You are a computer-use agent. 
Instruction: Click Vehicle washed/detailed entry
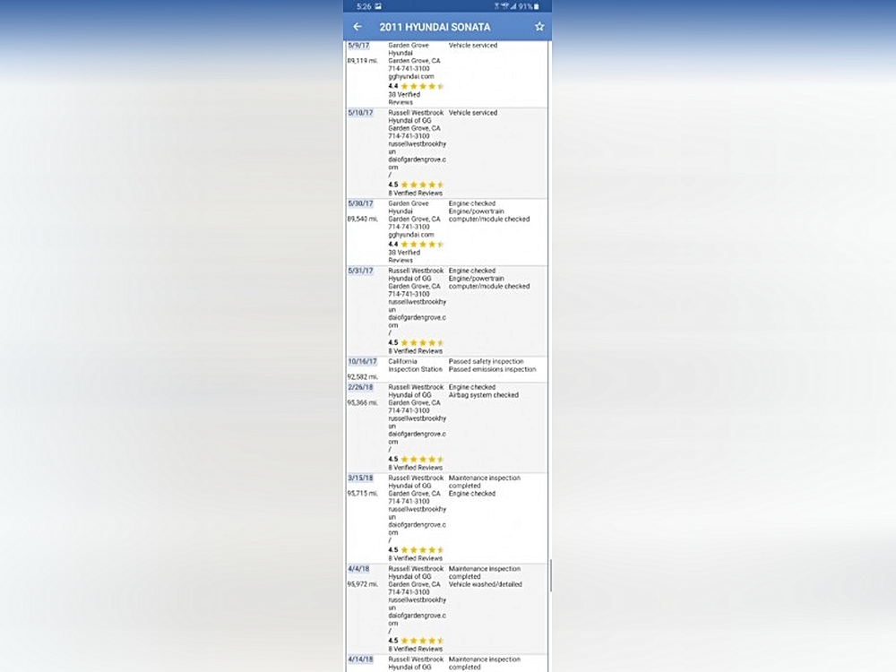[x=485, y=584]
